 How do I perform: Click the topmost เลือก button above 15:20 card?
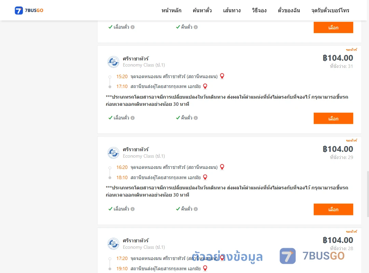(333, 28)
